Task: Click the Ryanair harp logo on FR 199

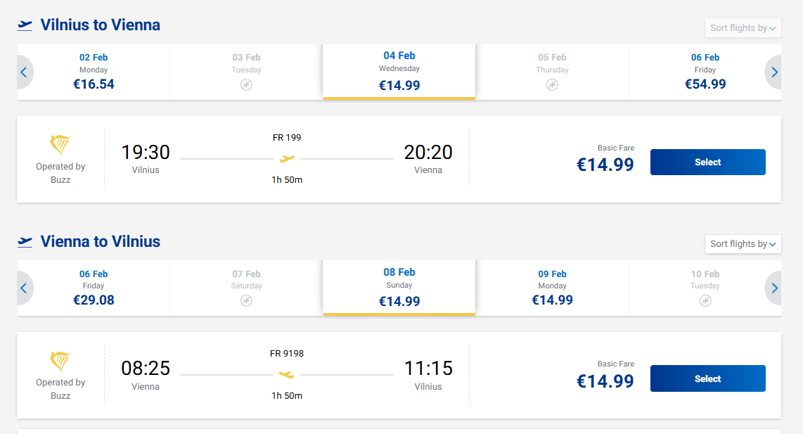Action: [60, 146]
